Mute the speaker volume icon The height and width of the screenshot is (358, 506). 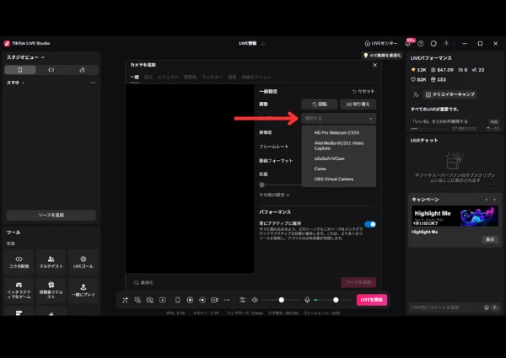tap(255, 300)
